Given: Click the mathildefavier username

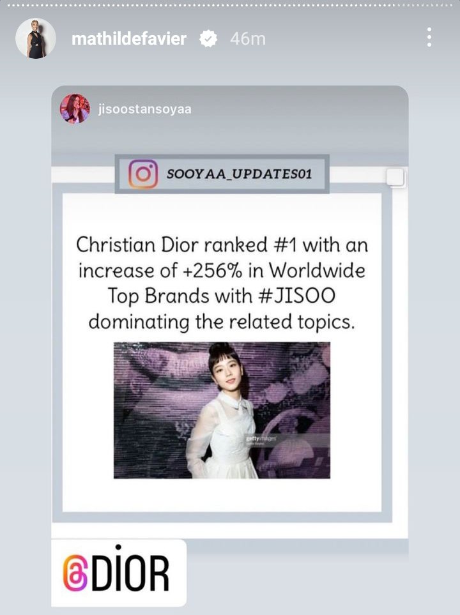Looking at the screenshot, I should point(129,39).
